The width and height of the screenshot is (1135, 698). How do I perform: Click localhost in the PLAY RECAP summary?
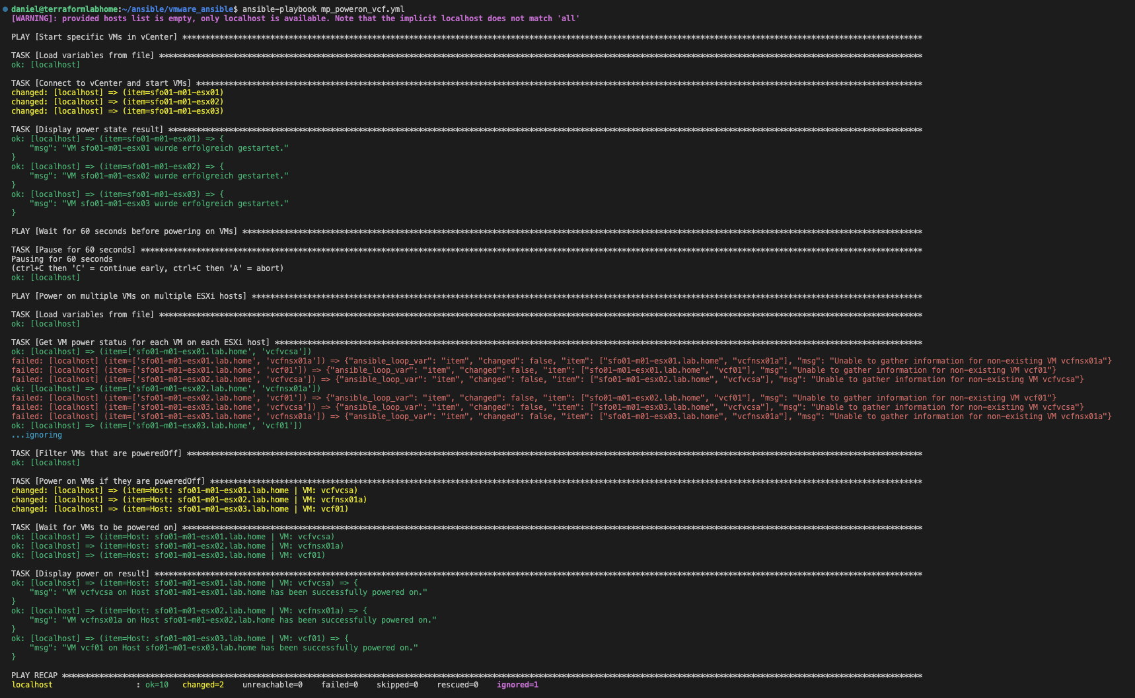click(32, 684)
